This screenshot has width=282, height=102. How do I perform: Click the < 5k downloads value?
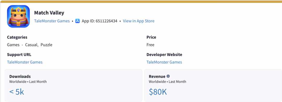(x=16, y=92)
